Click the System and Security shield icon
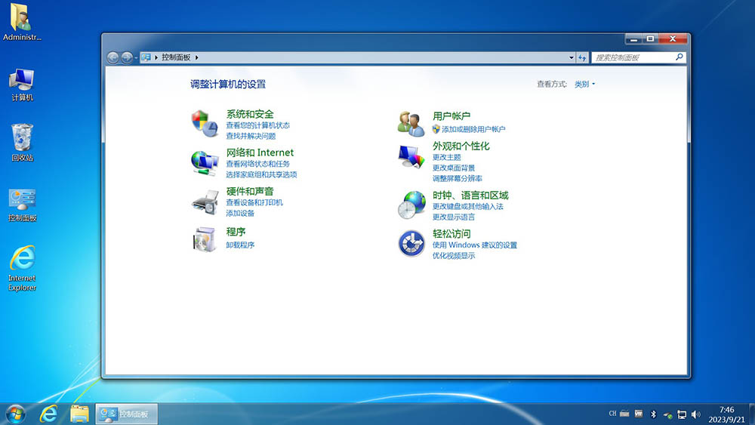 pos(204,123)
